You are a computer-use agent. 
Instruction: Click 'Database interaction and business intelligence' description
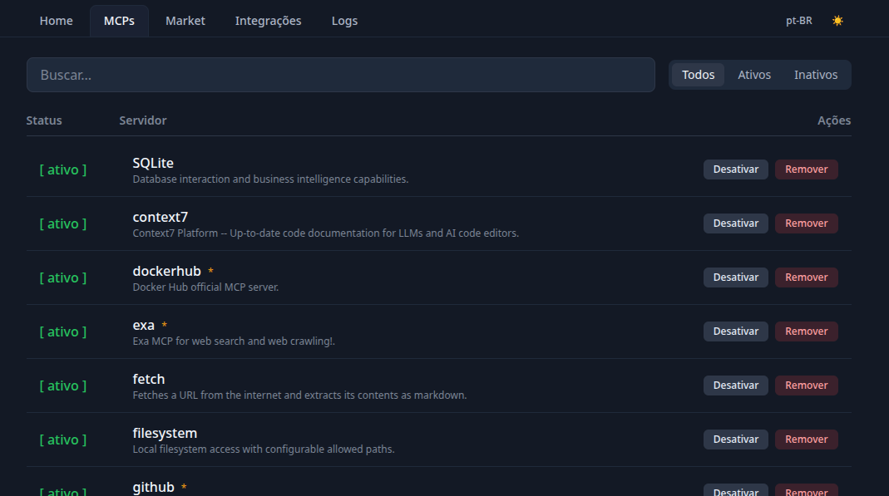pos(270,179)
